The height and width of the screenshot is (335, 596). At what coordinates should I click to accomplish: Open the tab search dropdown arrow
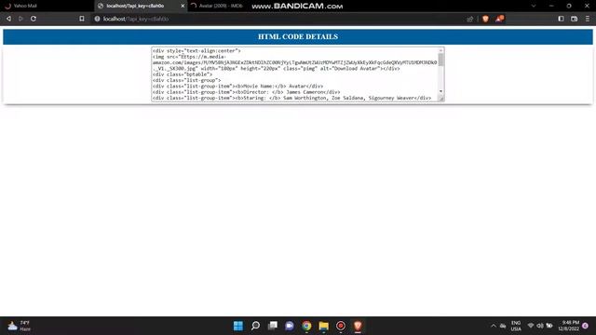[534, 6]
